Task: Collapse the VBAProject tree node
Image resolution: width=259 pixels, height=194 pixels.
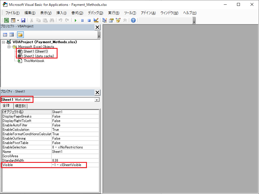Action: tap(4, 42)
